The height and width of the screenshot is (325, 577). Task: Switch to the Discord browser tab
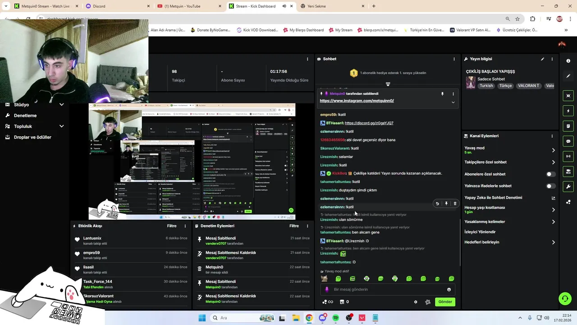117,6
